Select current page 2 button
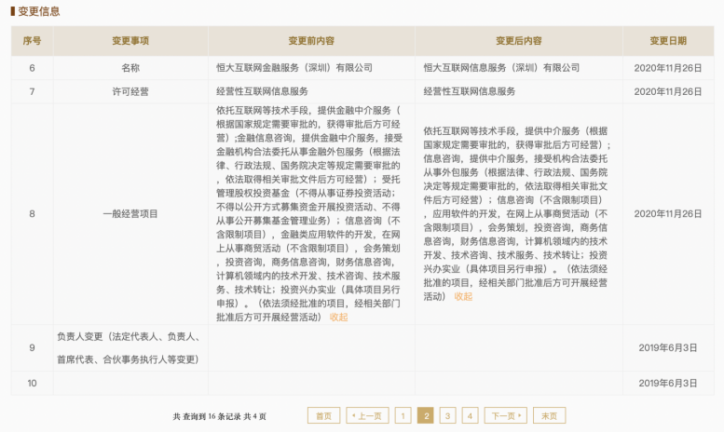This screenshot has width=724, height=433. [x=426, y=415]
